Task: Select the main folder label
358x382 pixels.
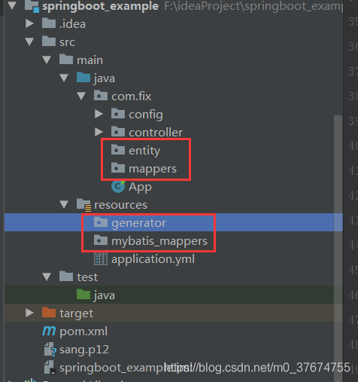Action: click(x=90, y=60)
